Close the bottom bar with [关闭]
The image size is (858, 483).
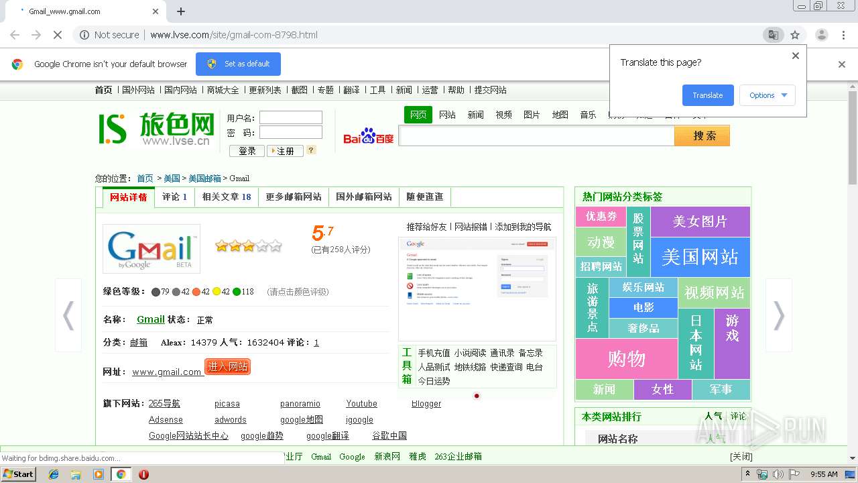741,456
